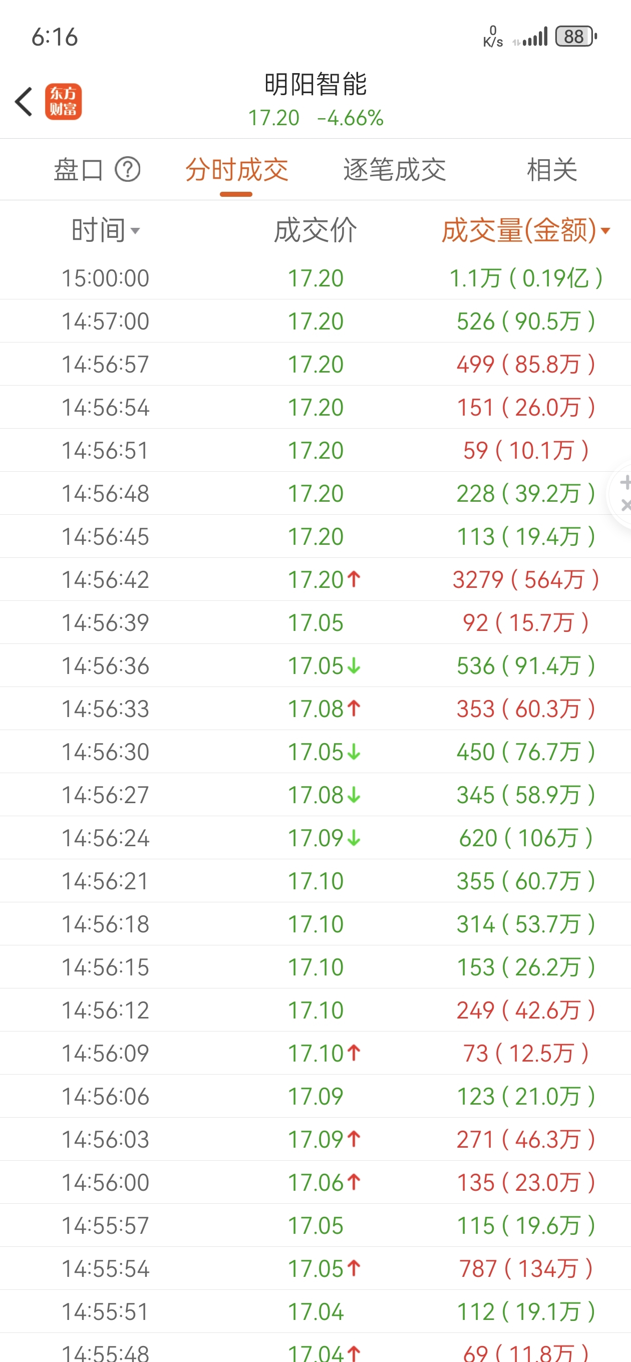631x1362 pixels.
Task: Switch to the 盘口 tab
Action: pos(78,170)
